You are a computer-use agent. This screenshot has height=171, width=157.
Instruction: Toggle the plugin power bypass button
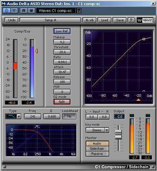tap(6, 11)
